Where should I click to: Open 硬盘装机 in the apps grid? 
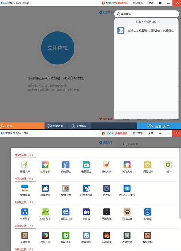[86, 237]
